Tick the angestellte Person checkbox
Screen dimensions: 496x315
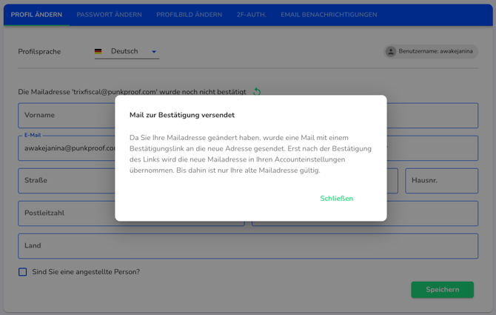(x=22, y=272)
